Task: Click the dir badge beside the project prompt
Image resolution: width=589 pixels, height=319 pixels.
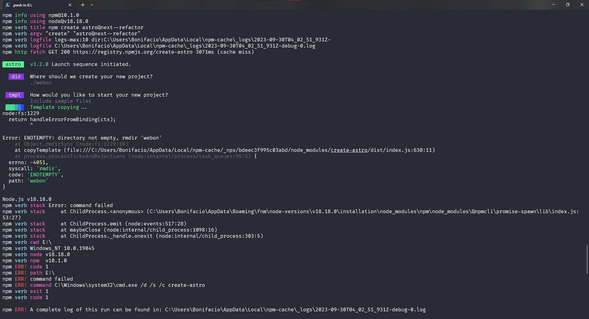Action: (x=16, y=76)
